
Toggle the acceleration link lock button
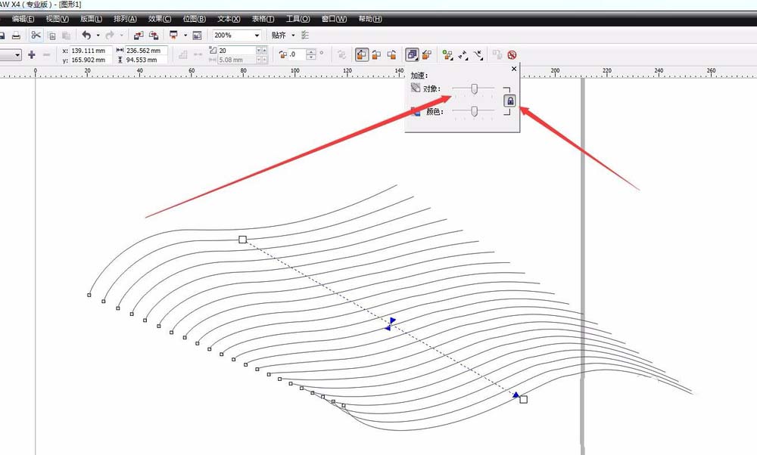tap(509, 101)
